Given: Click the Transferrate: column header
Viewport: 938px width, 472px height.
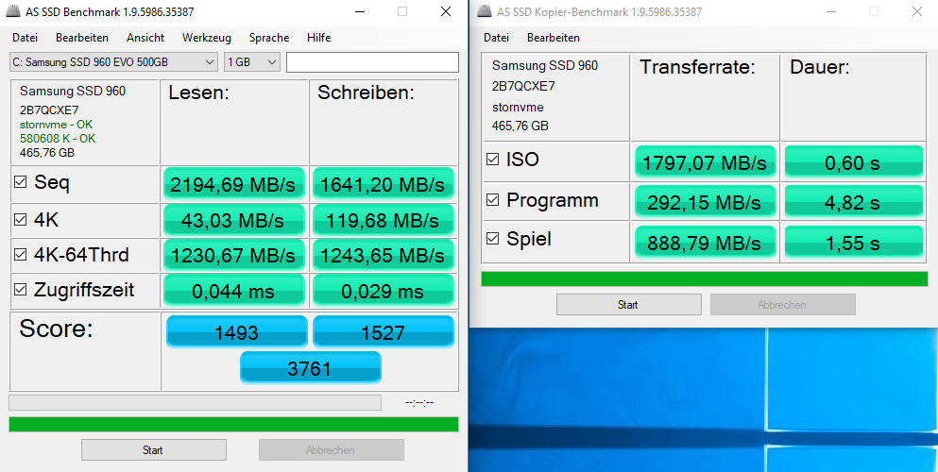Looking at the screenshot, I should 697,67.
